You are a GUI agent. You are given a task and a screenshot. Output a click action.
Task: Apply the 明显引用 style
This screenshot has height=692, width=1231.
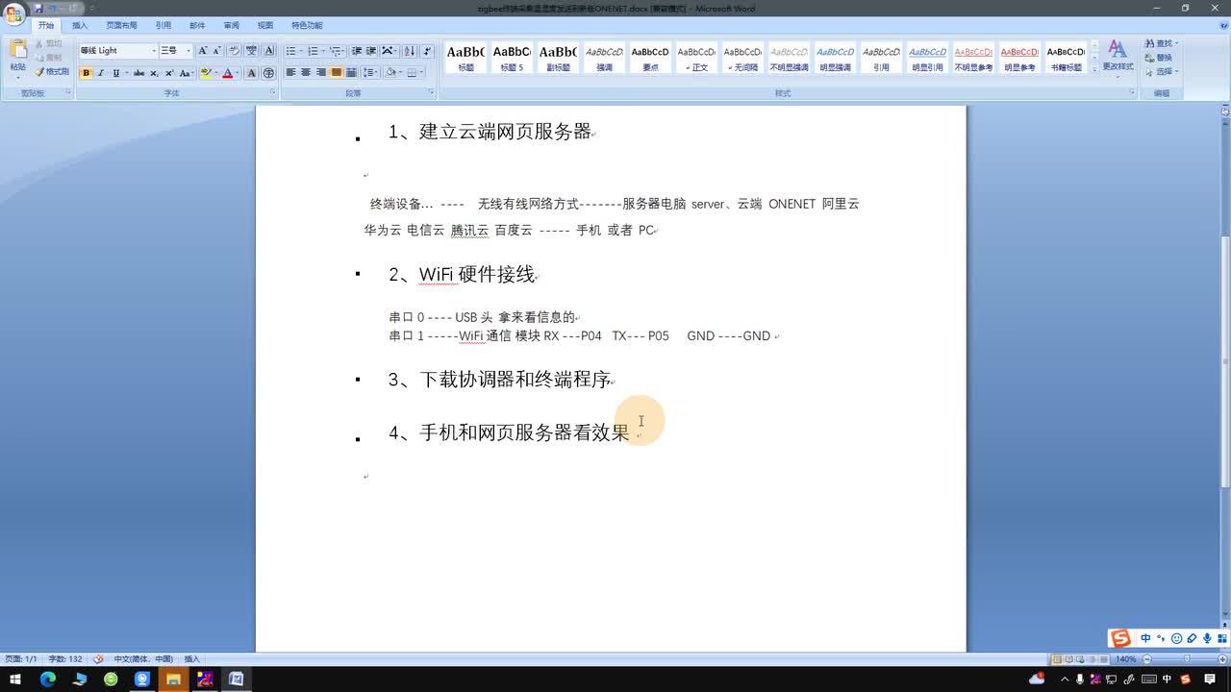click(x=927, y=58)
